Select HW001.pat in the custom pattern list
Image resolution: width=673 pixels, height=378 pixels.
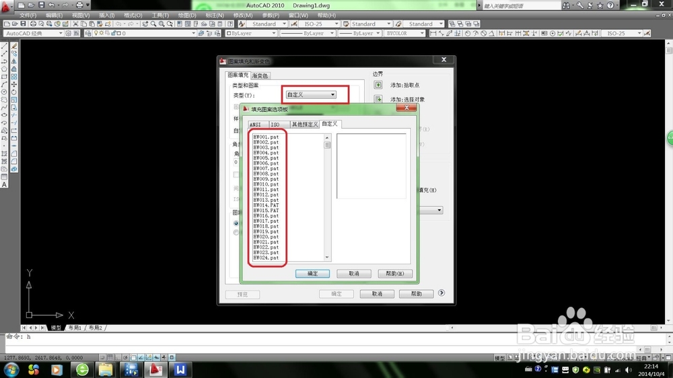click(x=266, y=137)
